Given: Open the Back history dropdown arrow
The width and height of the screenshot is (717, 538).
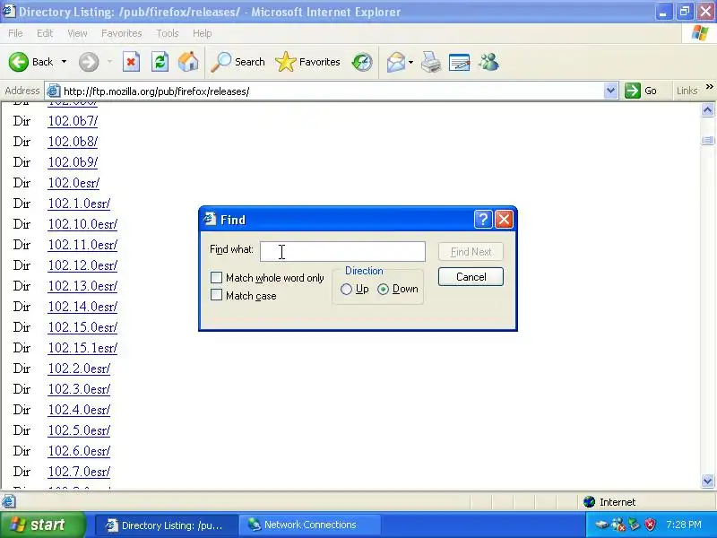Looking at the screenshot, I should point(64,62).
